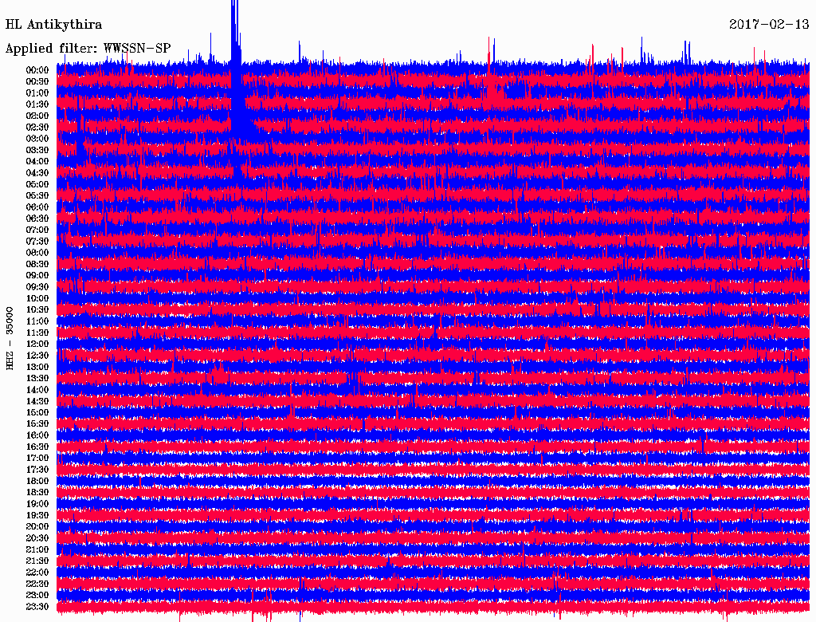Select the 12:30 time label
This screenshot has width=816, height=622.
(x=37, y=356)
